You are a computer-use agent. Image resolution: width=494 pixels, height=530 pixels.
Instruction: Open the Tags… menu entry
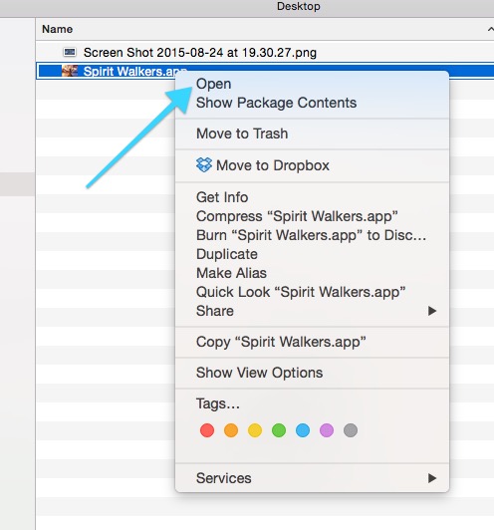pos(218,403)
